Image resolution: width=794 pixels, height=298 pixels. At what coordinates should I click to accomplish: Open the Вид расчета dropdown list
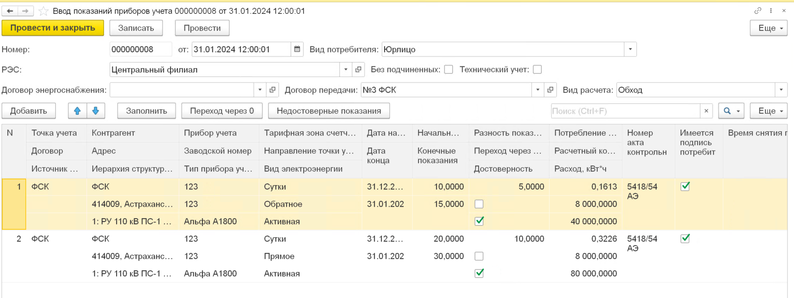pos(781,90)
